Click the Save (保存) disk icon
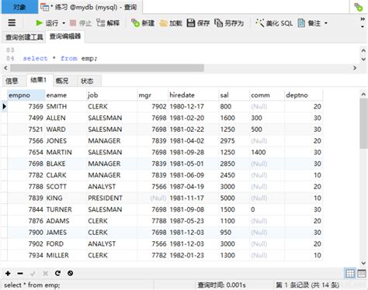Viewport: 368px width, 290px height. 191,23
